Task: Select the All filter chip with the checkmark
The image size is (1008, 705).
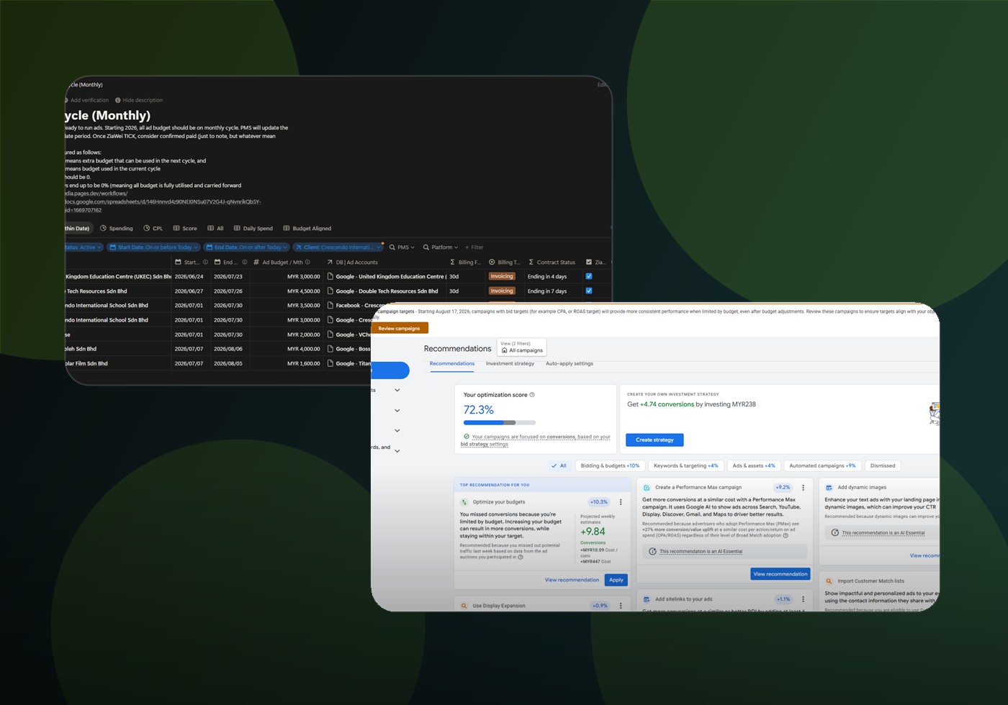Action: (x=559, y=465)
